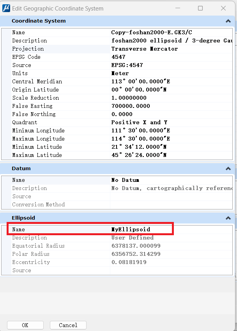Click the MicroStation icon in the title bar
This screenshot has width=237, height=331.
(x=6, y=8)
